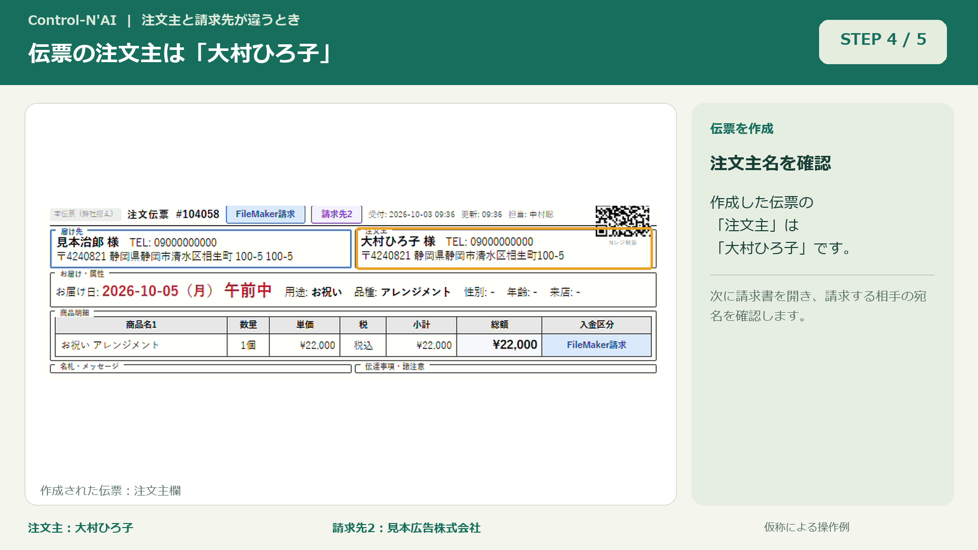
Task: Select the order number #104058
Action: point(198,214)
